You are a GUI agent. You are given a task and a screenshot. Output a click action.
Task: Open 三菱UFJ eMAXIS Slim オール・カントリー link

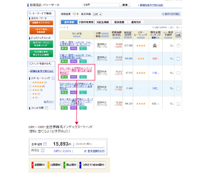pos(76,43)
